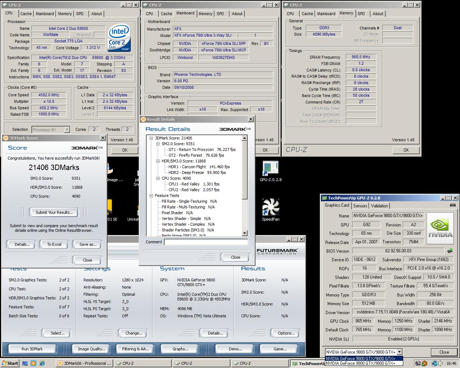Click the Close button in GPU-Z

tap(444, 352)
